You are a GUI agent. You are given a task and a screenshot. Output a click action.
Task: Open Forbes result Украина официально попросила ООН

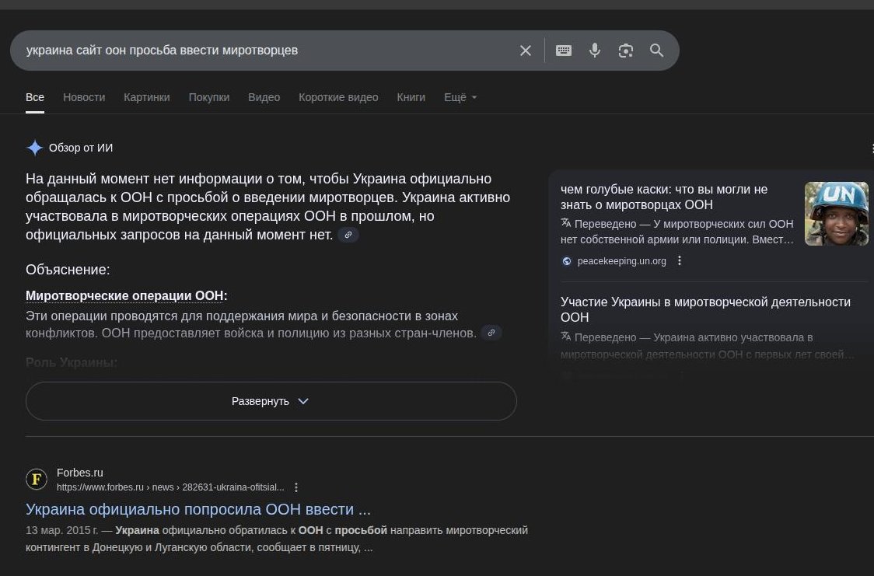198,509
